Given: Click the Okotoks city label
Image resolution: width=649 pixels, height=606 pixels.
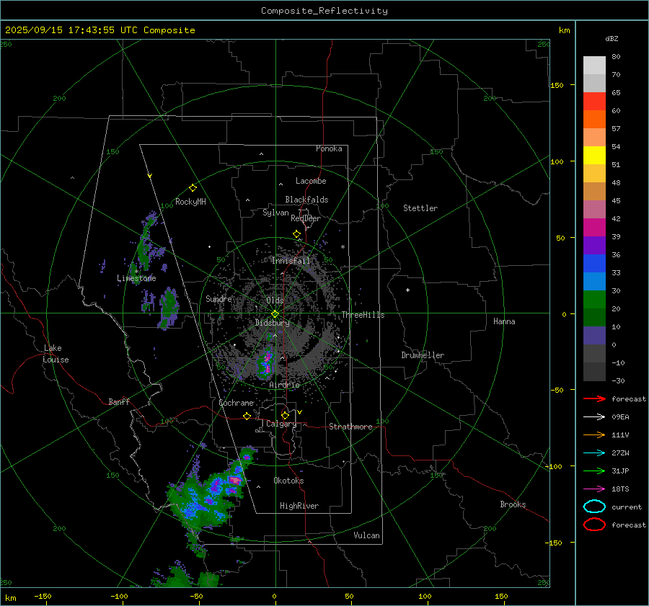Looking at the screenshot, I should click(x=288, y=481).
